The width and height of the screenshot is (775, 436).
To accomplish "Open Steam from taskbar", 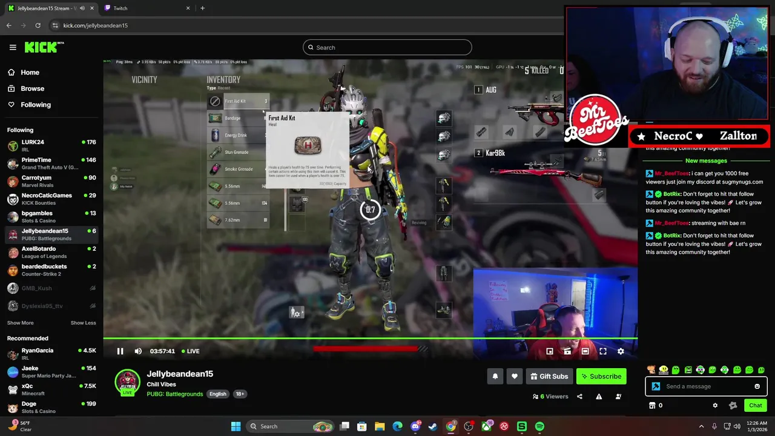I will click(433, 426).
